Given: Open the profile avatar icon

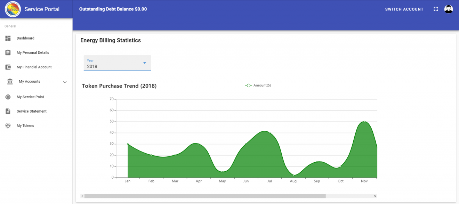Looking at the screenshot, I should [449, 9].
